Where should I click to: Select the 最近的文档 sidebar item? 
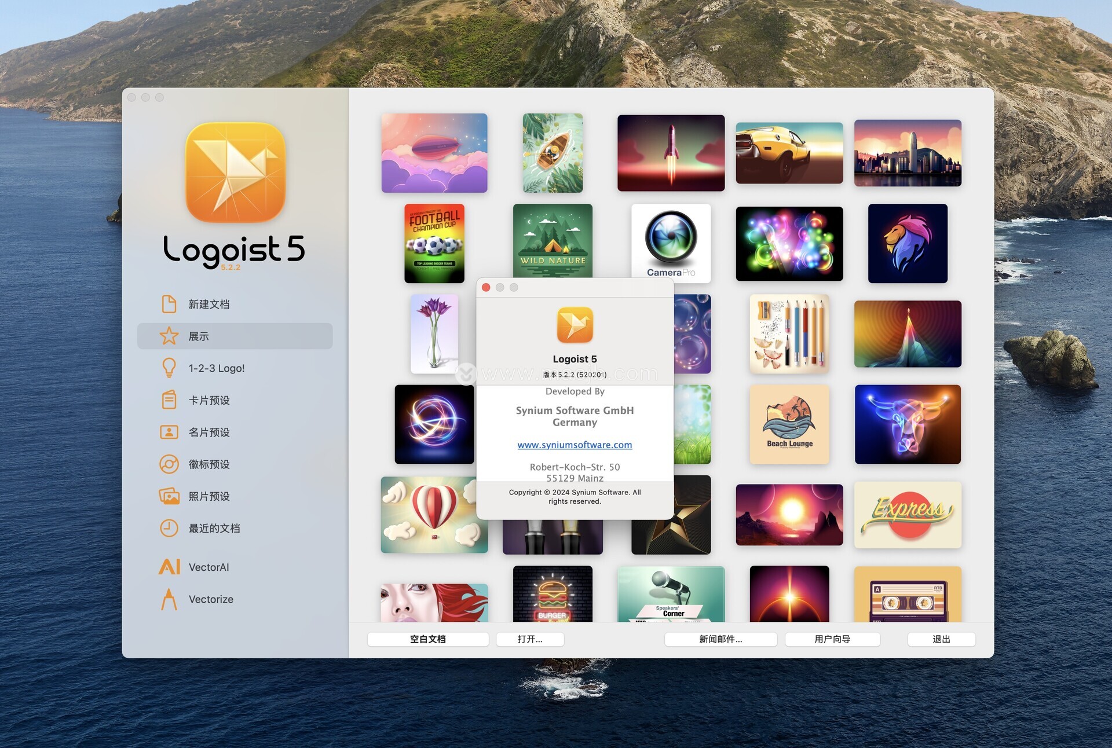tap(214, 528)
